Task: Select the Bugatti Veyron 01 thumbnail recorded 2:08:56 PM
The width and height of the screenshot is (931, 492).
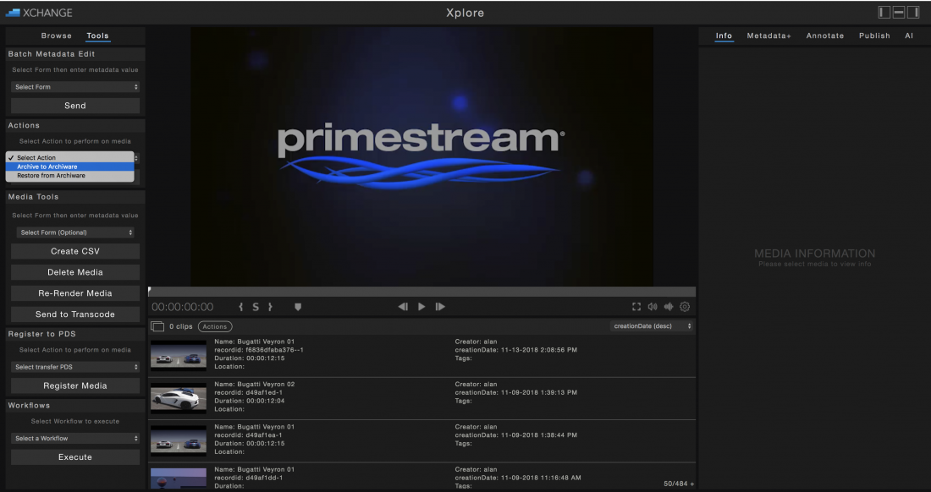Action: pos(178,355)
